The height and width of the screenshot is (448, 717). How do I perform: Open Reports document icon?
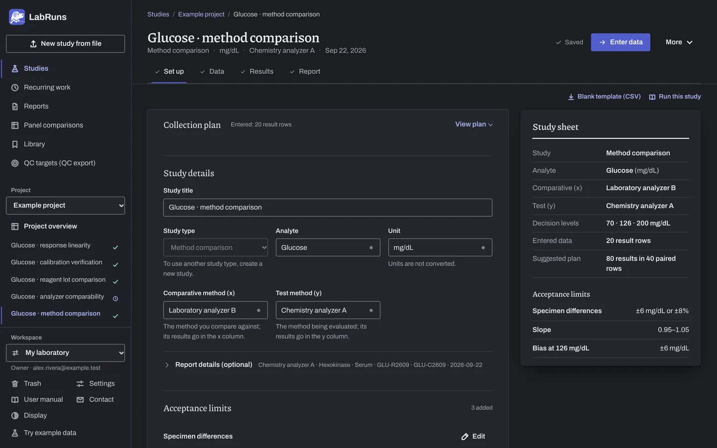click(x=15, y=107)
